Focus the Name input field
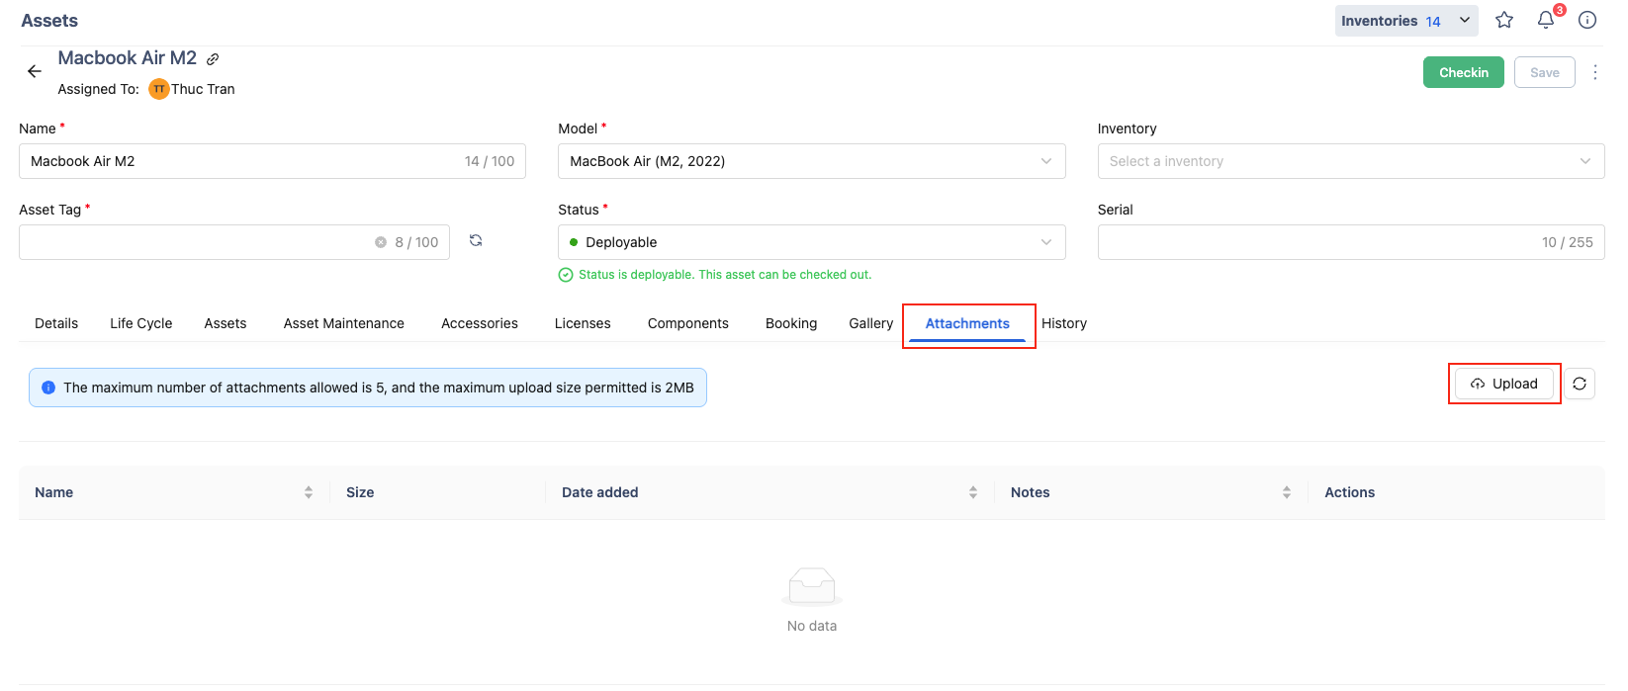This screenshot has width=1628, height=691. (x=272, y=161)
